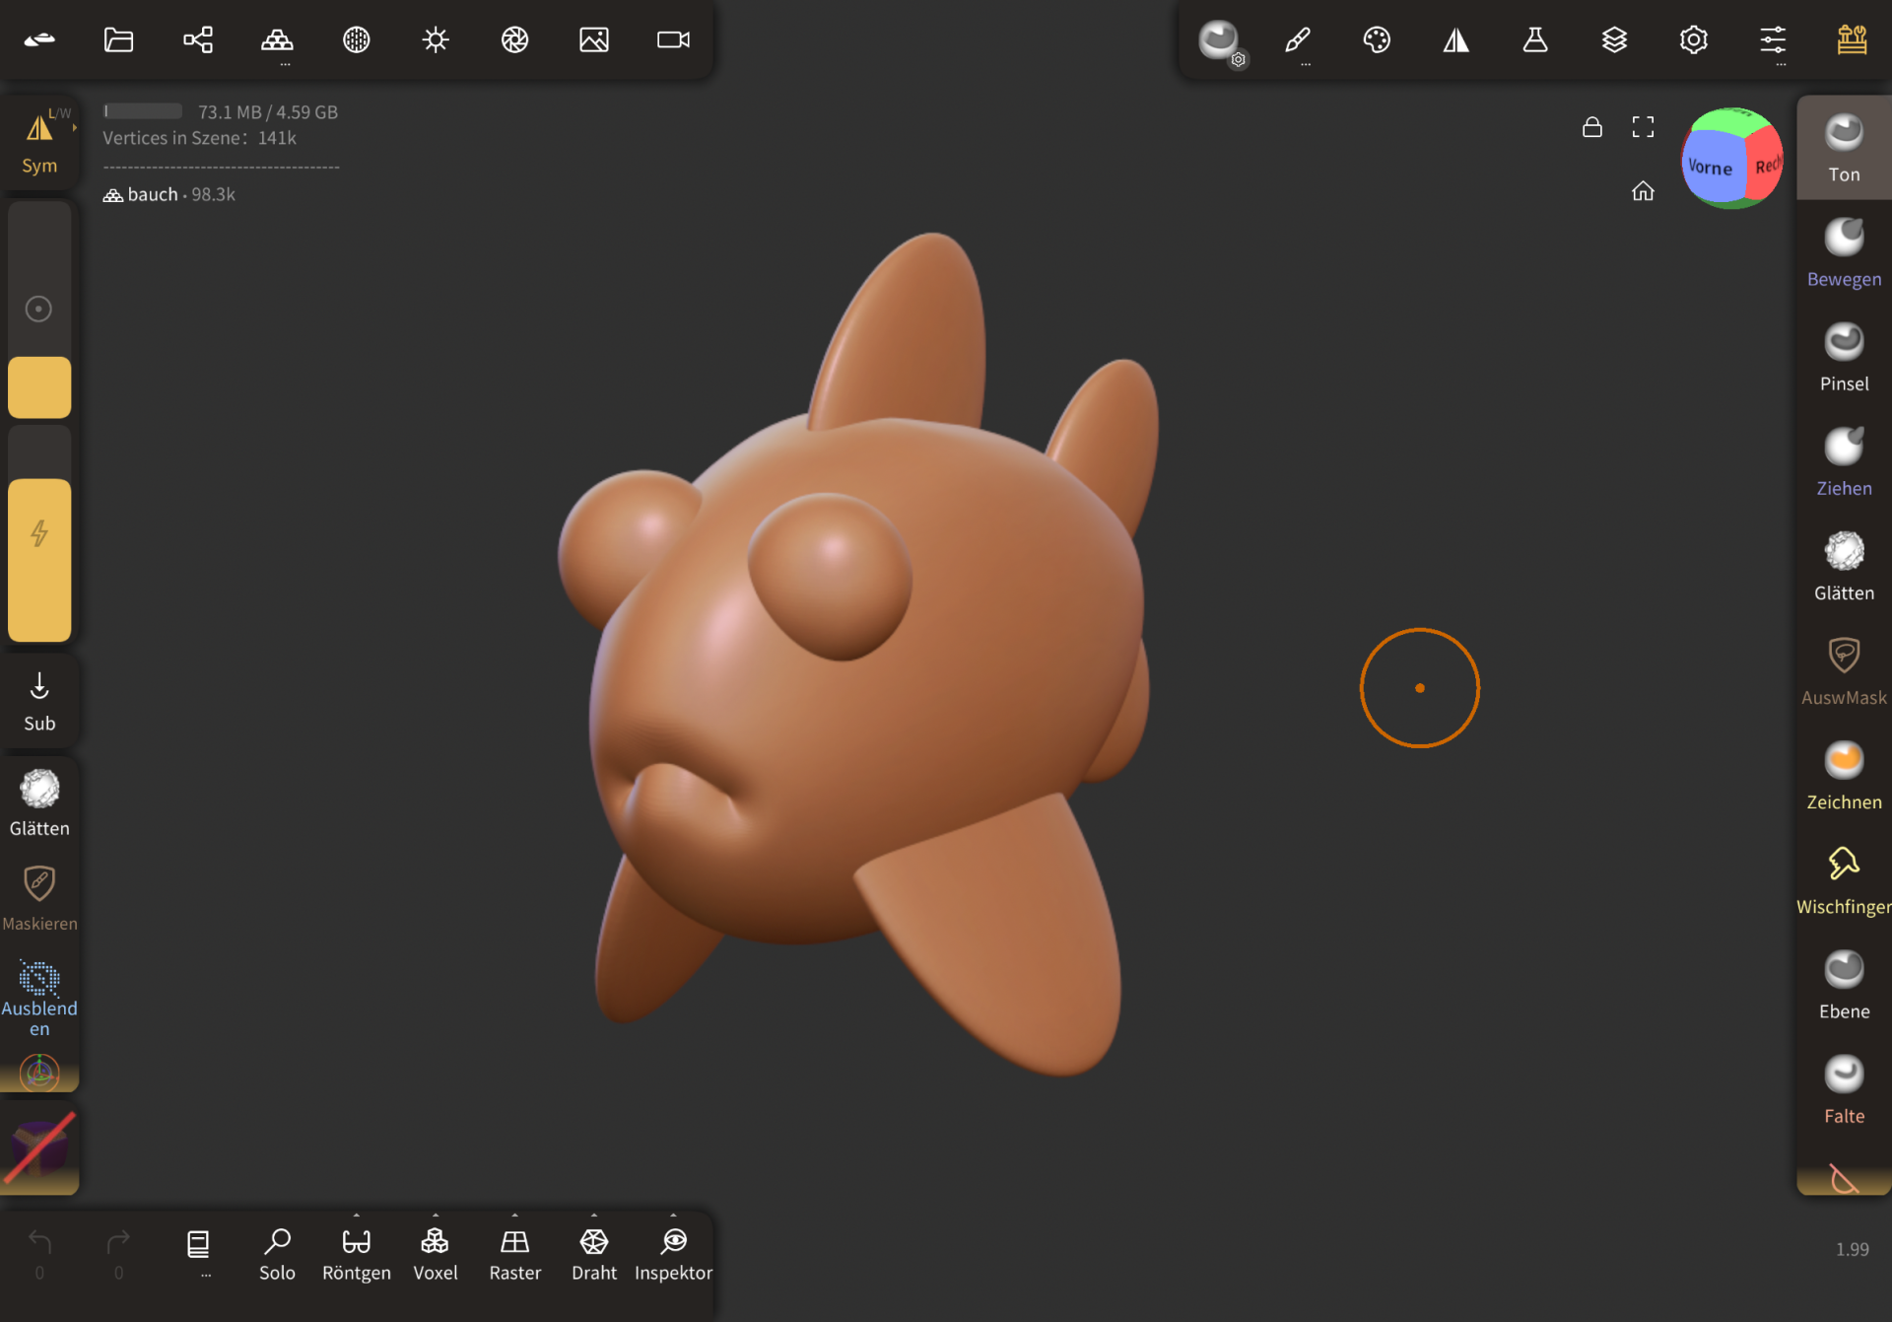Expand the Inspektor options arrow

click(x=673, y=1216)
